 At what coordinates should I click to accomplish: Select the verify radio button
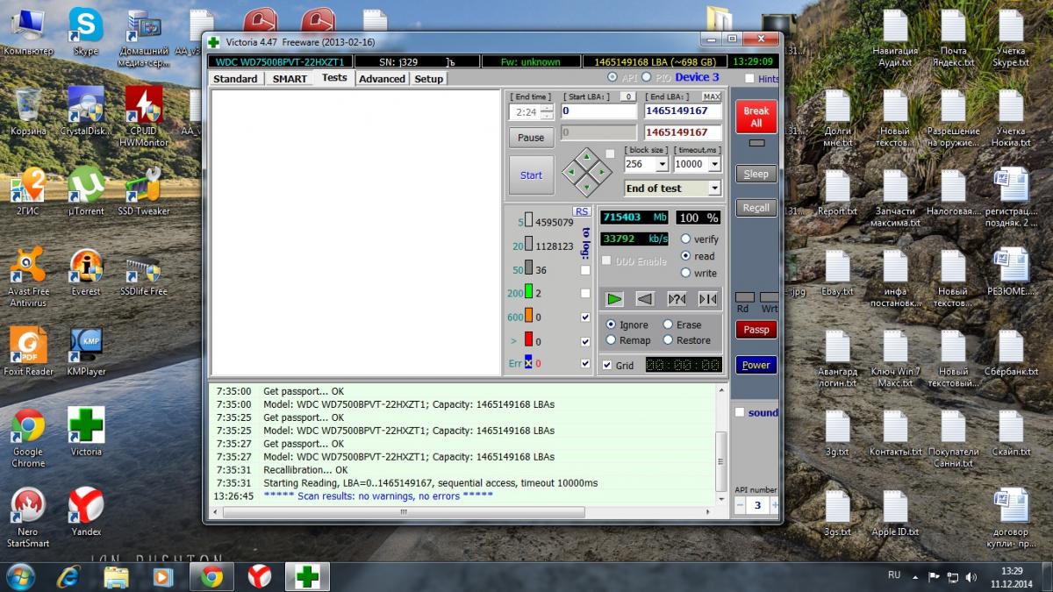click(x=685, y=239)
